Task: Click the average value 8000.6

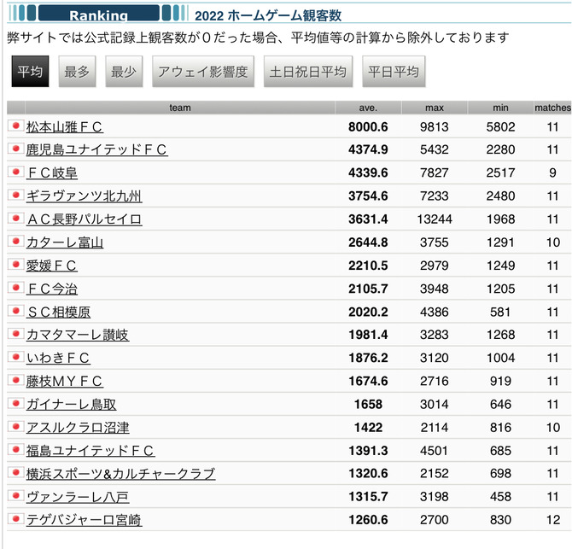Action: pos(368,127)
